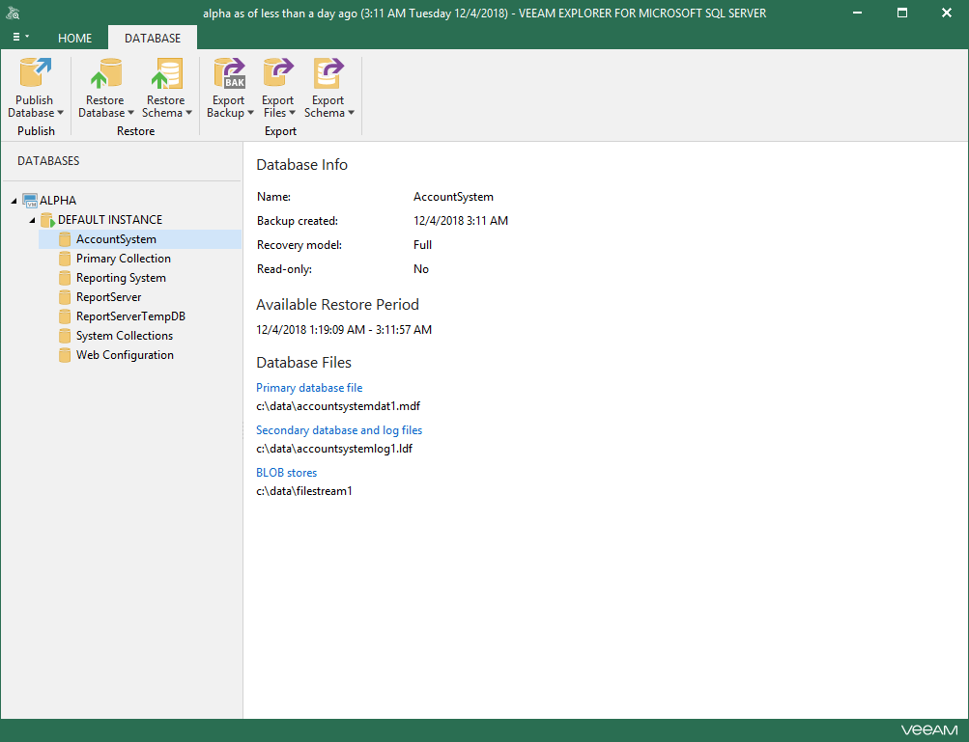This screenshot has height=742, width=969.
Task: Click the Restore Schema icon
Action: pos(166,72)
